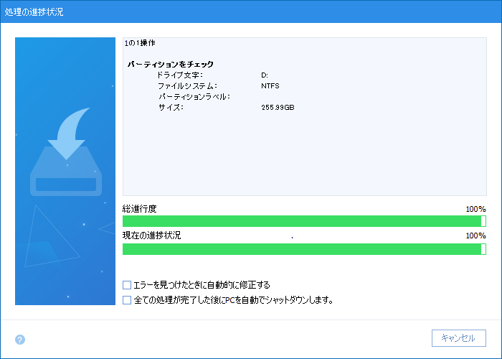Image resolution: width=502 pixels, height=359 pixels.
Task: Select the '1の1操作' text
Action: pos(140,43)
